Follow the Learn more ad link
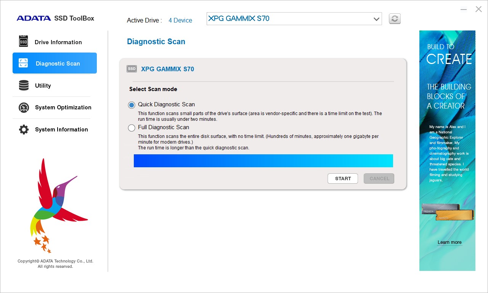Image resolution: width=488 pixels, height=293 pixels. (x=449, y=242)
